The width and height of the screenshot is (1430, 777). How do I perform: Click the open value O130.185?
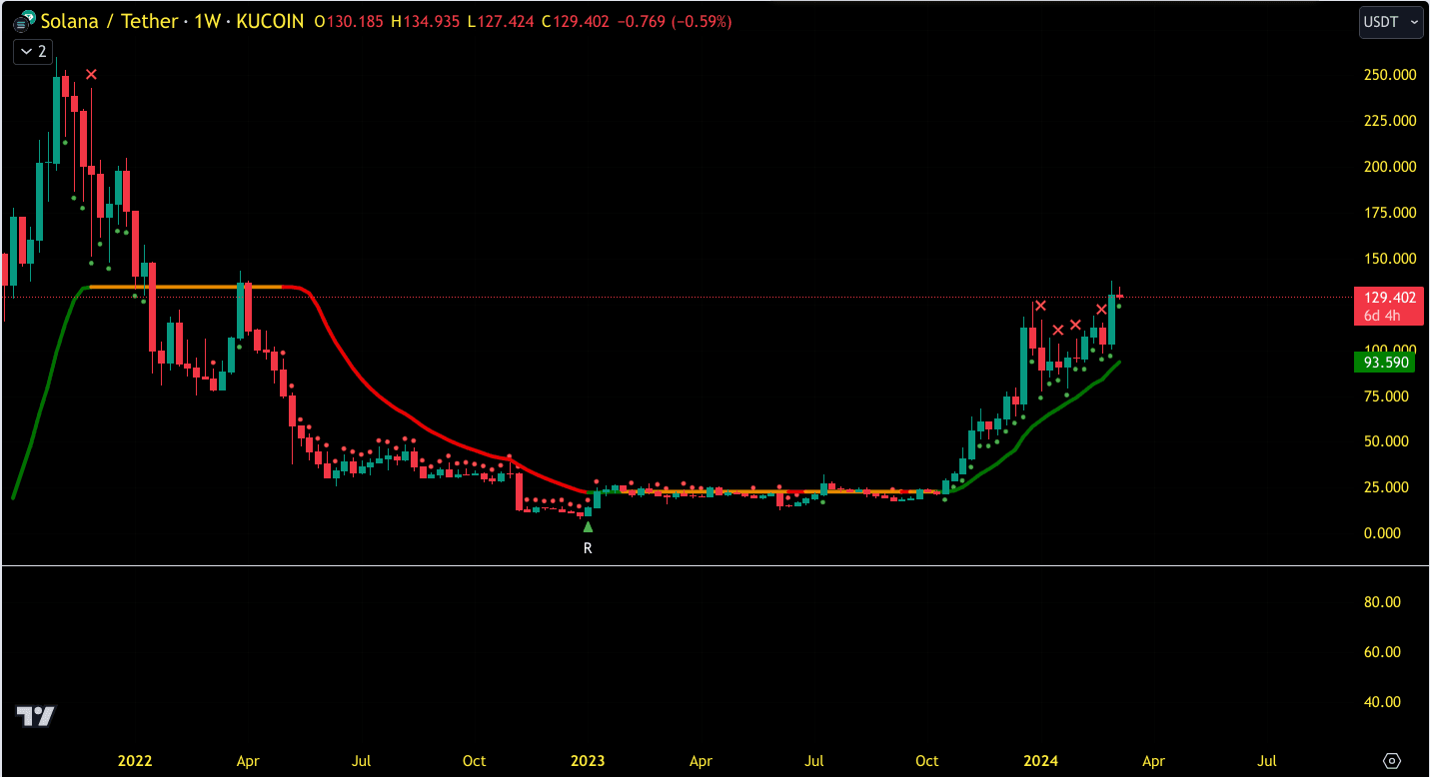click(348, 21)
